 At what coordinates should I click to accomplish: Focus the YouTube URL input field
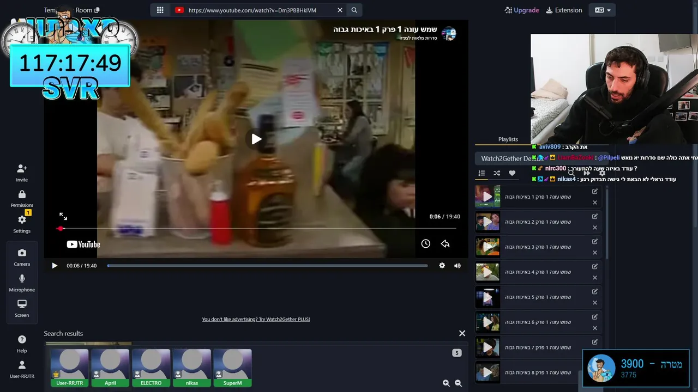pos(259,10)
